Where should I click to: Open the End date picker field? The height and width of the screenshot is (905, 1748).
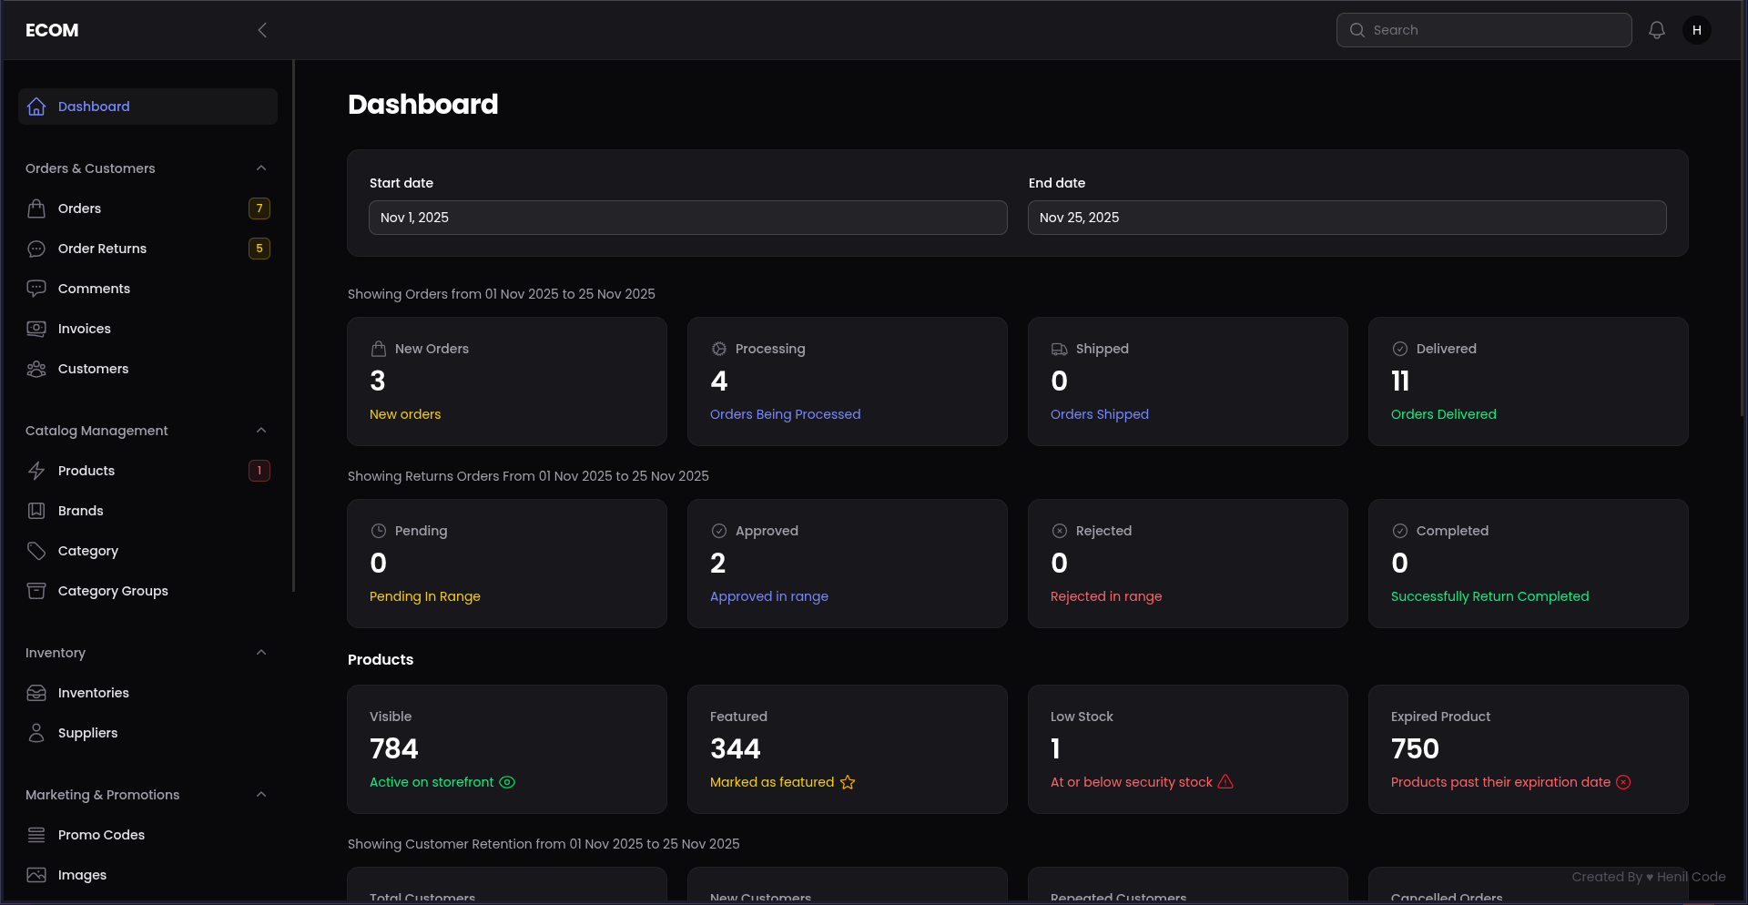pyautogui.click(x=1347, y=218)
